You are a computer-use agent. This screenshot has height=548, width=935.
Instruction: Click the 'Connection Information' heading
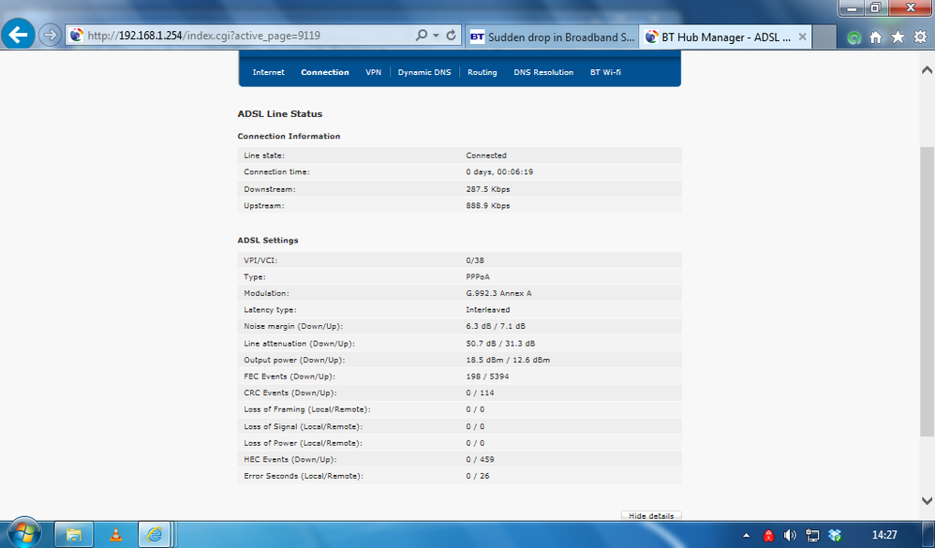(x=289, y=136)
